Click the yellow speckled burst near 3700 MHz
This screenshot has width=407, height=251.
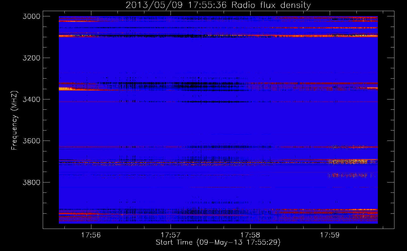pos(348,162)
